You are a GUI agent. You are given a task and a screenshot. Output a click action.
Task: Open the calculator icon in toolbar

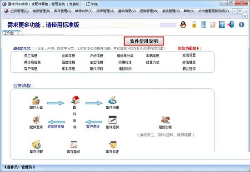203,25
